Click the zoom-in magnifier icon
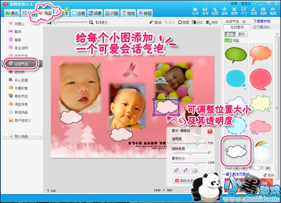Image resolution: width=281 pixels, height=203 pixels. [91, 23]
